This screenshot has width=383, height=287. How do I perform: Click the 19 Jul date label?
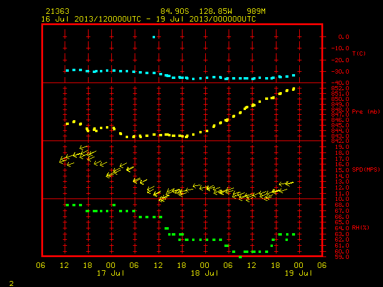(x=298, y=273)
